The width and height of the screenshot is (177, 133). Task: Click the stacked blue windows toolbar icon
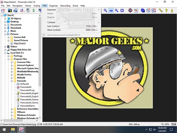click(143, 11)
